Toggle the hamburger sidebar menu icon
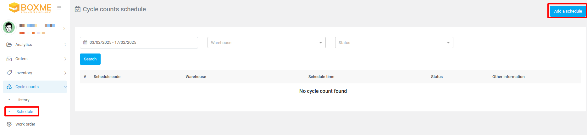This screenshot has height=135, width=587. point(59,8)
